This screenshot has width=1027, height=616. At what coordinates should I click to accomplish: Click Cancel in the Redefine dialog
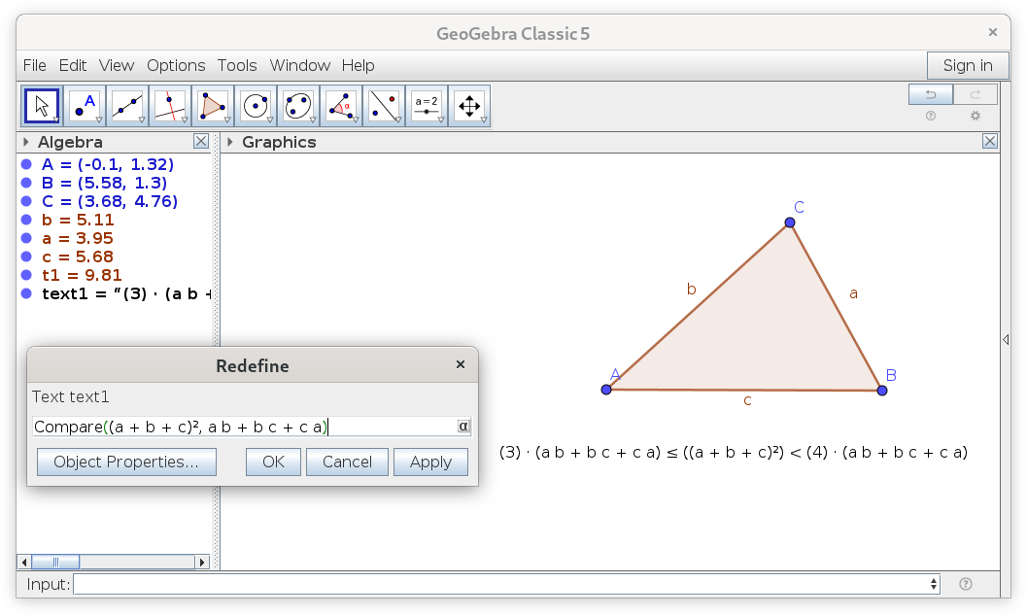(347, 462)
